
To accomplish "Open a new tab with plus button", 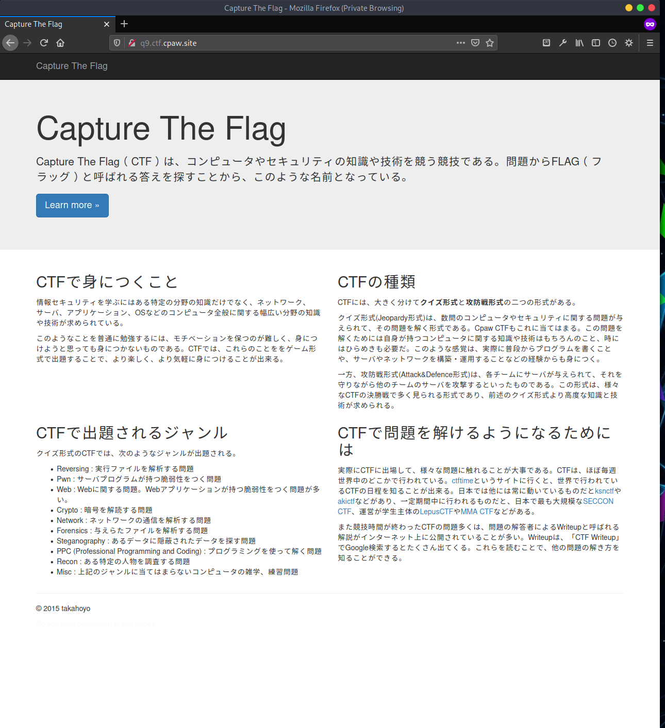I will pyautogui.click(x=124, y=24).
